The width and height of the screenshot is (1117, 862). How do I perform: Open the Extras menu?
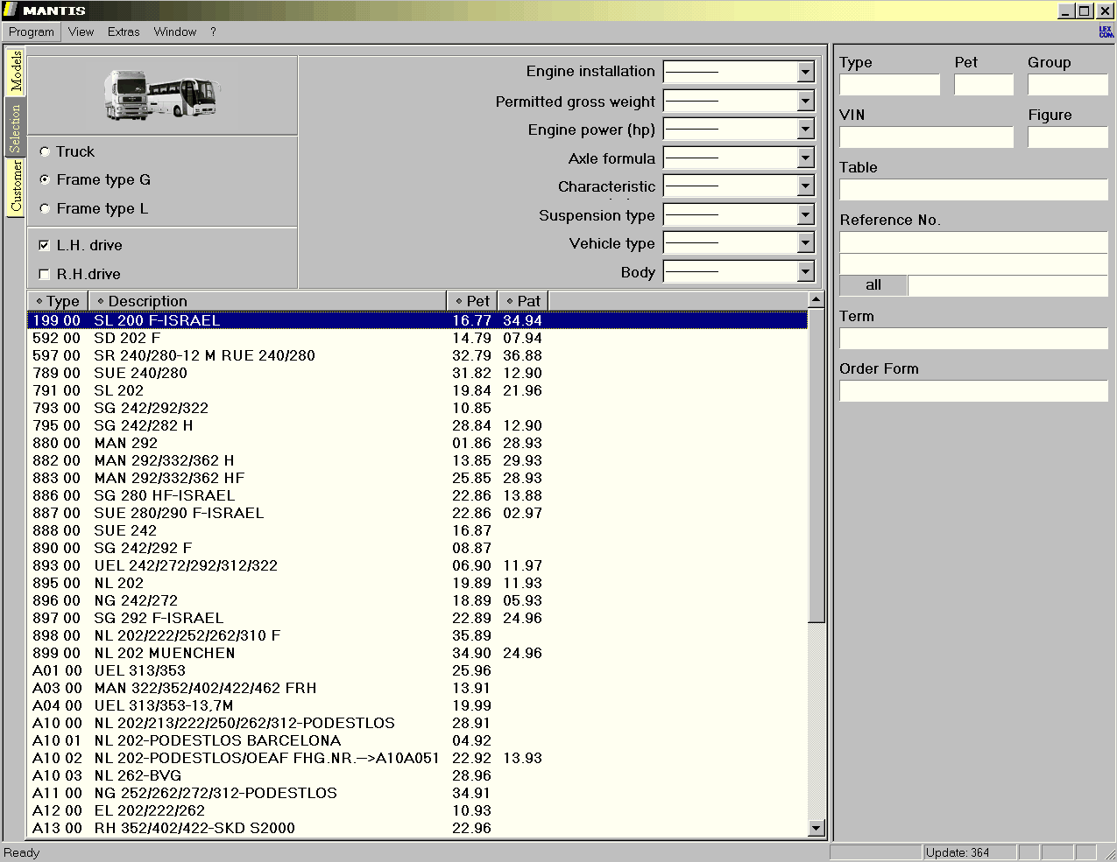point(124,32)
